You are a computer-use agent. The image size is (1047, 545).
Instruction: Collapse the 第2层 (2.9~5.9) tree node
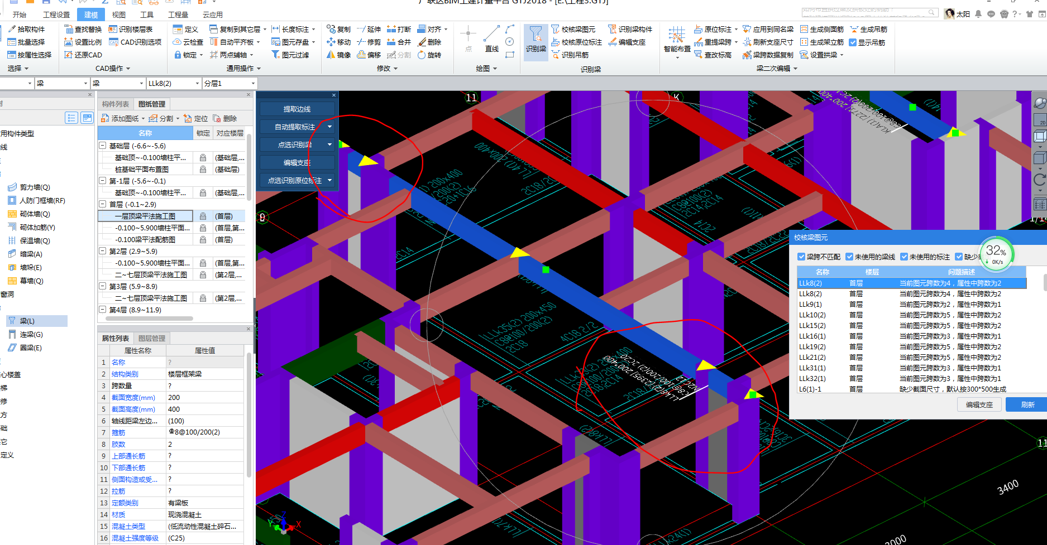click(103, 251)
